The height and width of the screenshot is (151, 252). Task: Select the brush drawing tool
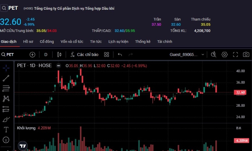(x=6, y=119)
